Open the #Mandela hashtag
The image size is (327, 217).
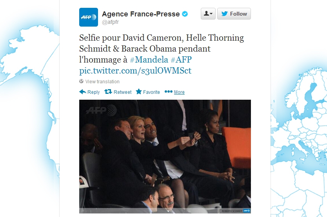[149, 59]
